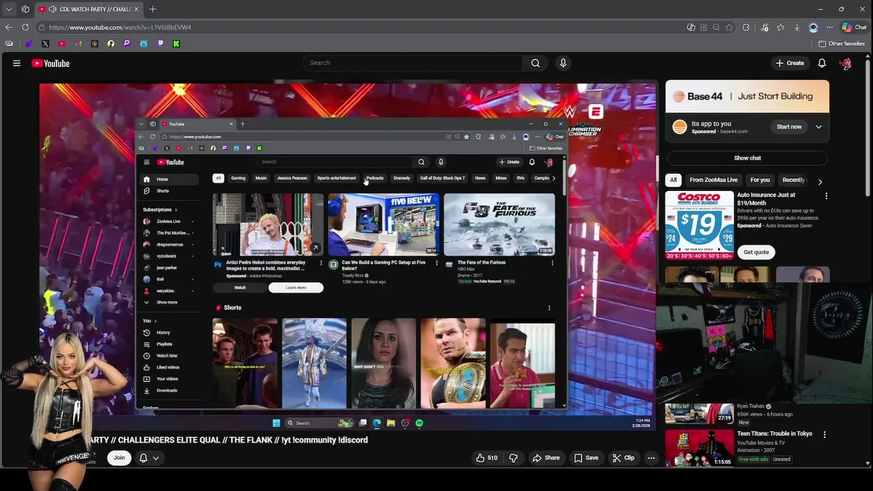
Task: Focus the YouTube search input field
Action: pos(413,63)
